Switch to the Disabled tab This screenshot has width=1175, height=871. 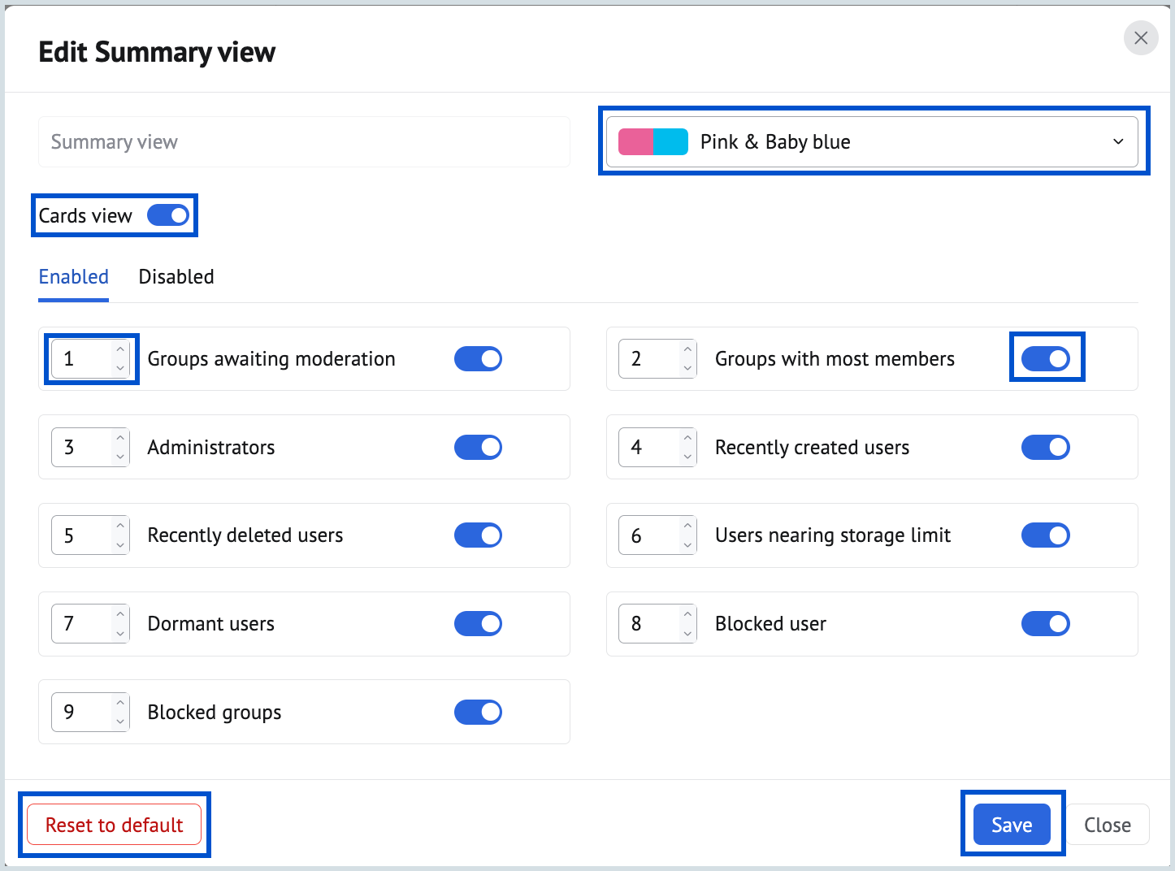pos(176,276)
